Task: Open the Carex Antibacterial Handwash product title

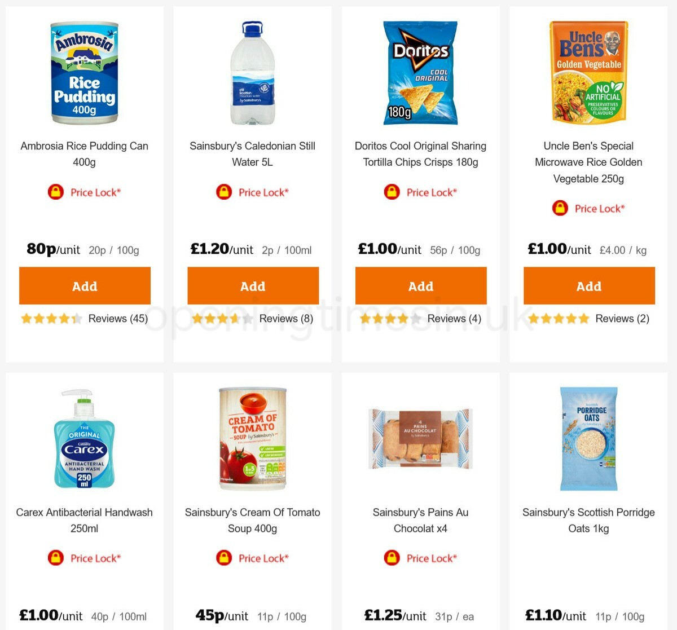Action: [85, 520]
